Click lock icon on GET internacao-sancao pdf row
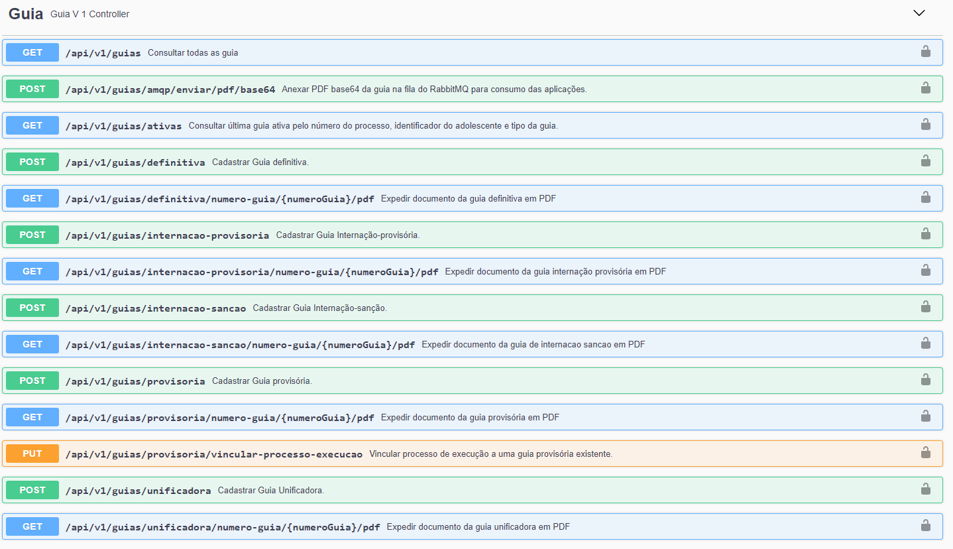This screenshot has width=953, height=549. (925, 343)
